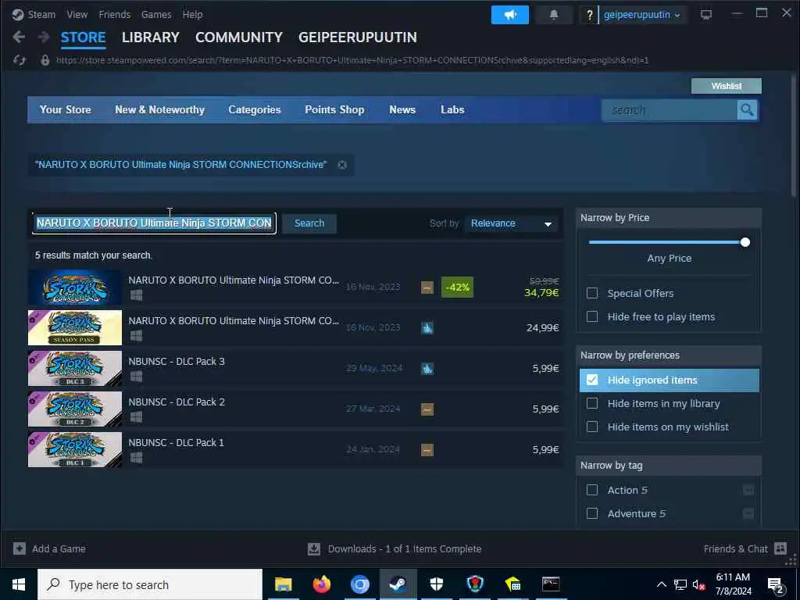This screenshot has width=800, height=600.
Task: Go back with the left arrow
Action: click(x=19, y=37)
